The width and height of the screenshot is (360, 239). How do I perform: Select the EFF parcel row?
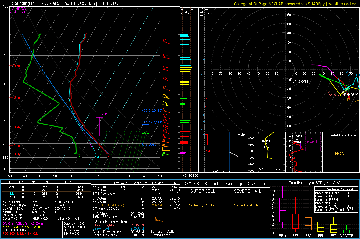coord(46,190)
